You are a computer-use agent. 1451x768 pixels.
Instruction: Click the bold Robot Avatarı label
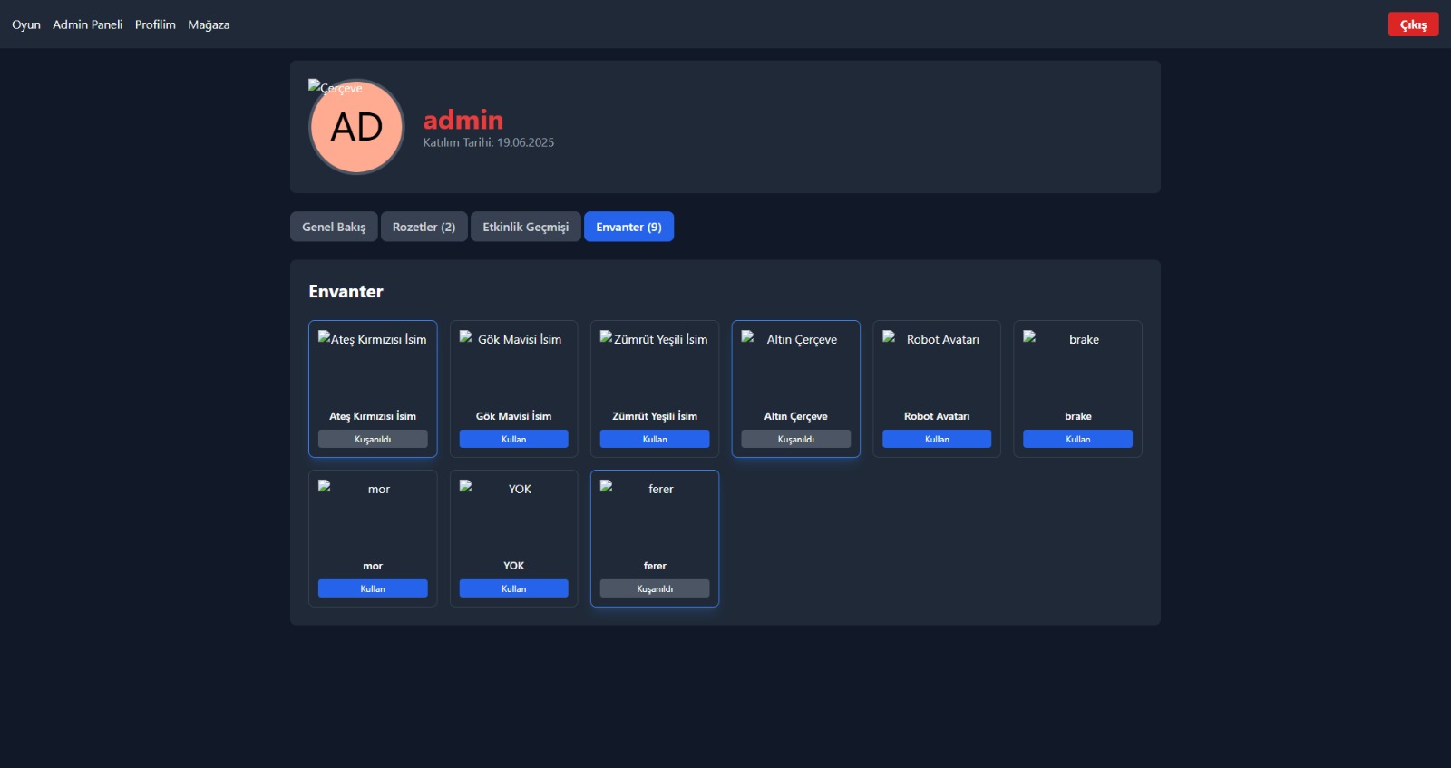click(x=937, y=416)
